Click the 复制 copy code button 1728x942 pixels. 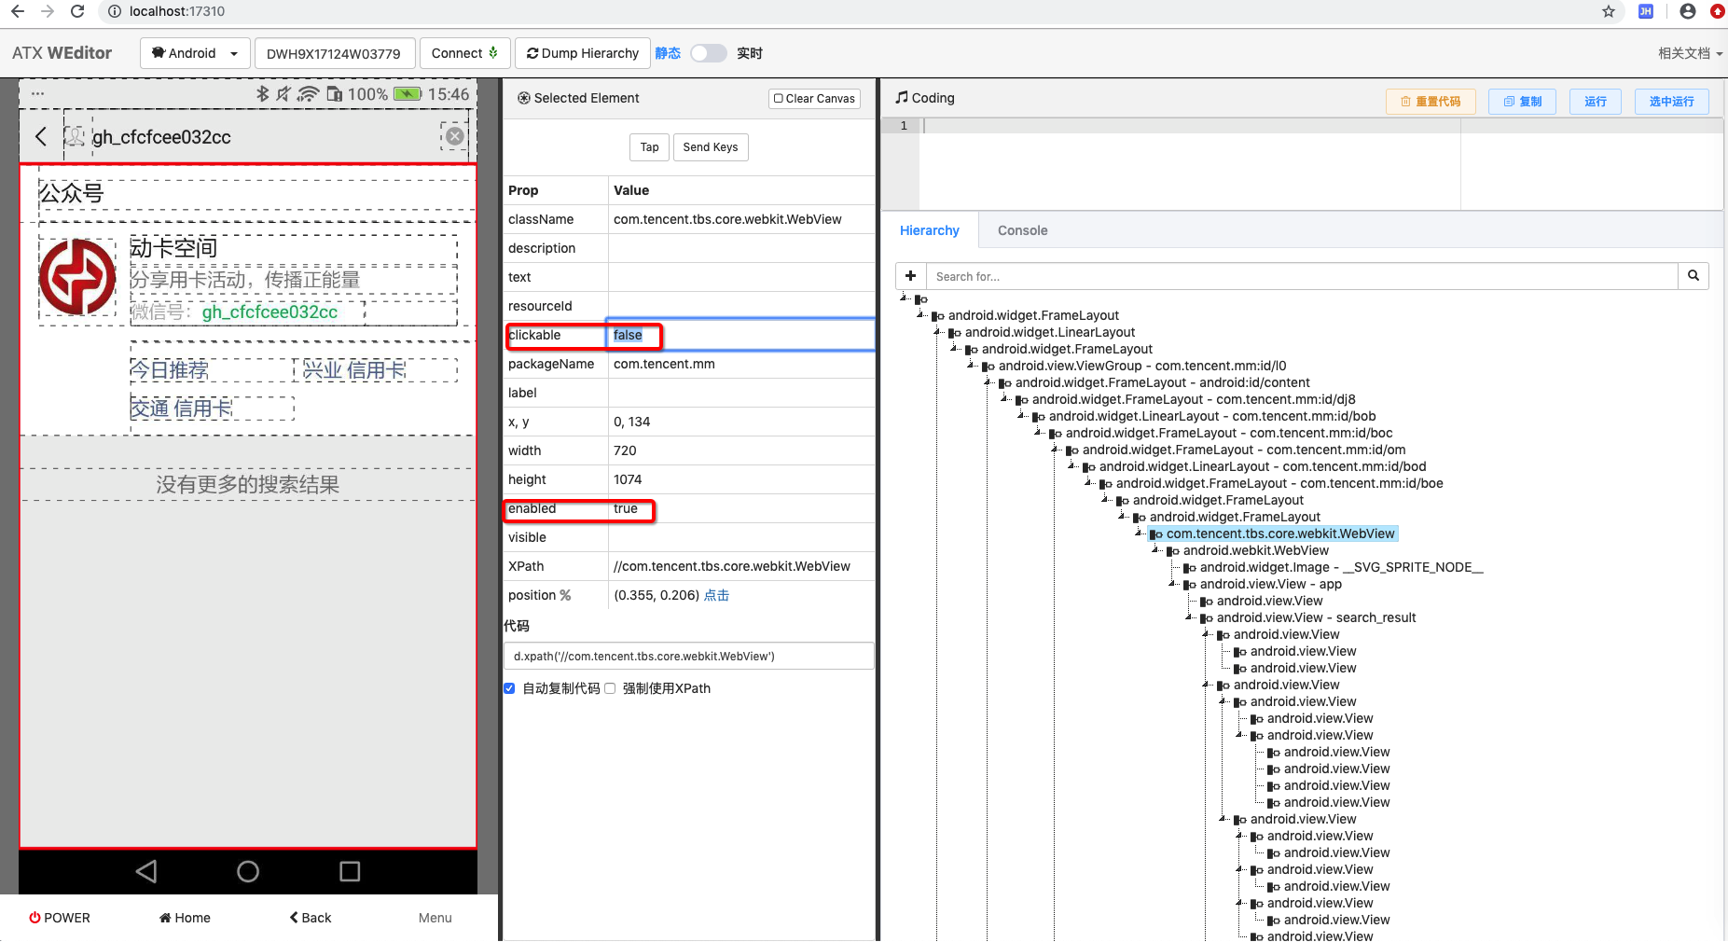pos(1523,102)
